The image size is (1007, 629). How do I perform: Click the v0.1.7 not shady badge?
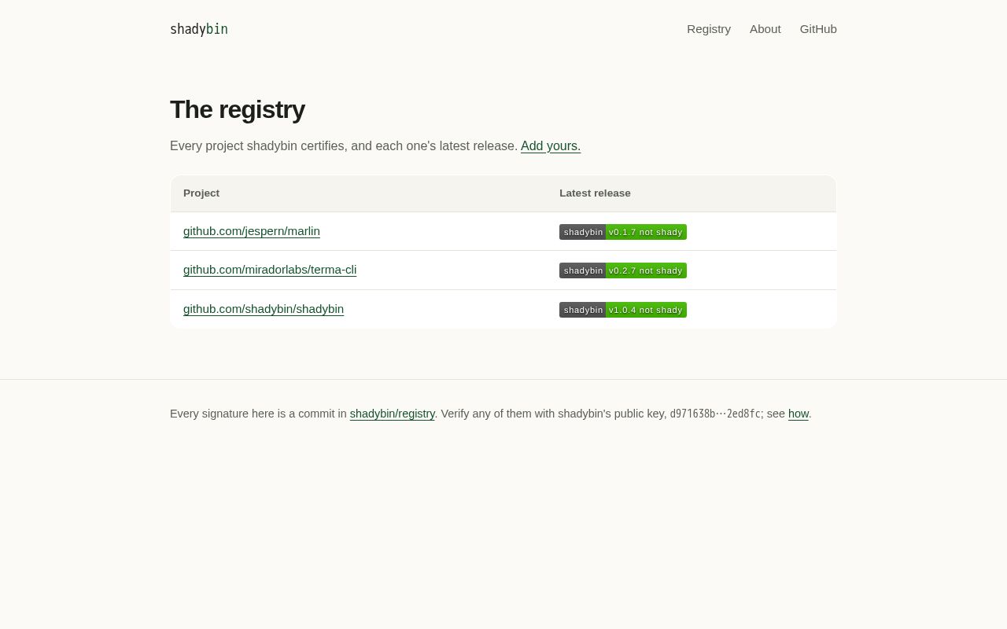[x=623, y=232]
